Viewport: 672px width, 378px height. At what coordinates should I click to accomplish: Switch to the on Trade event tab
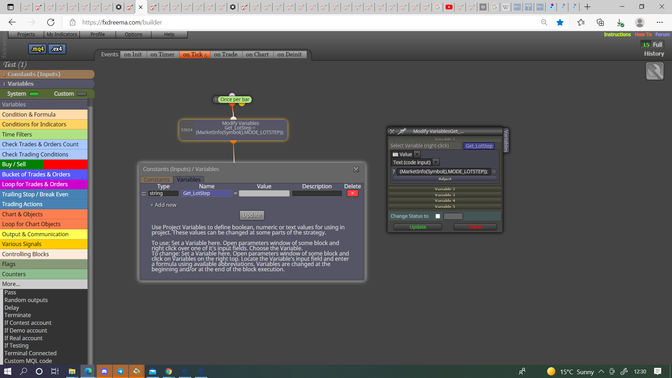pyautogui.click(x=226, y=55)
